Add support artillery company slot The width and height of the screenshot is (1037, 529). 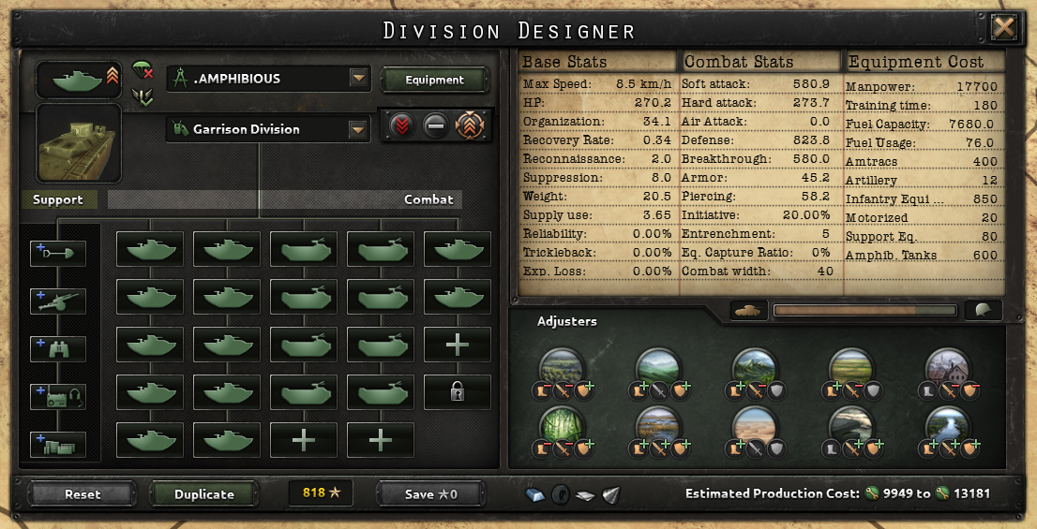coord(58,301)
